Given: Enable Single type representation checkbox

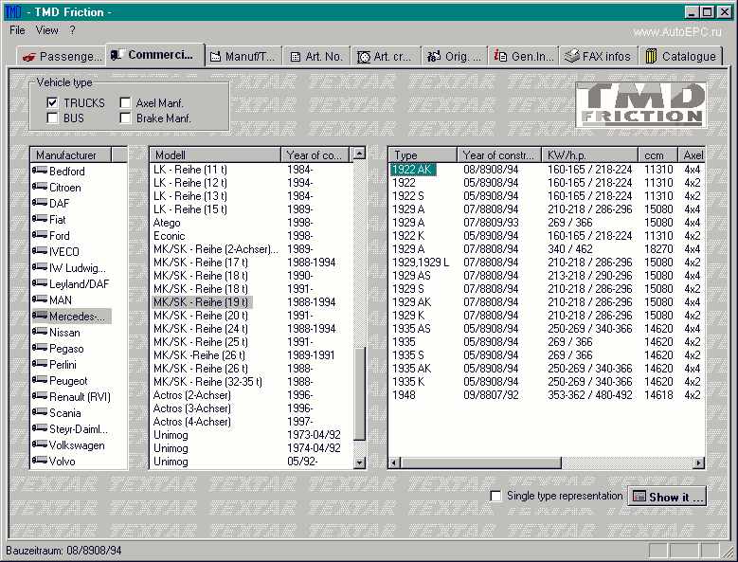Looking at the screenshot, I should (495, 496).
